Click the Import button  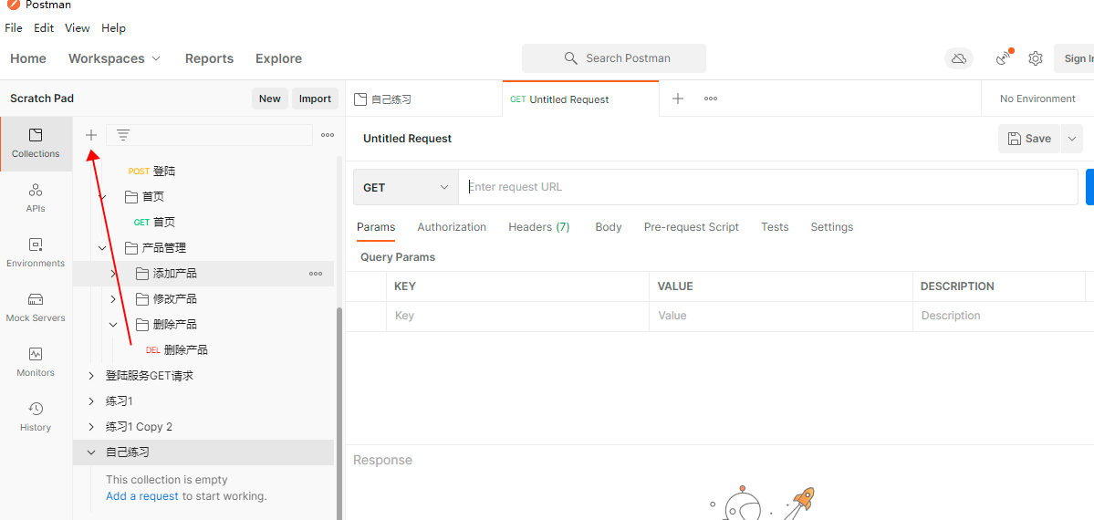315,99
